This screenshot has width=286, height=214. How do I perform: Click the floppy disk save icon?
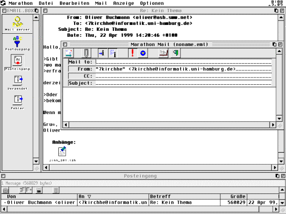point(39,190)
